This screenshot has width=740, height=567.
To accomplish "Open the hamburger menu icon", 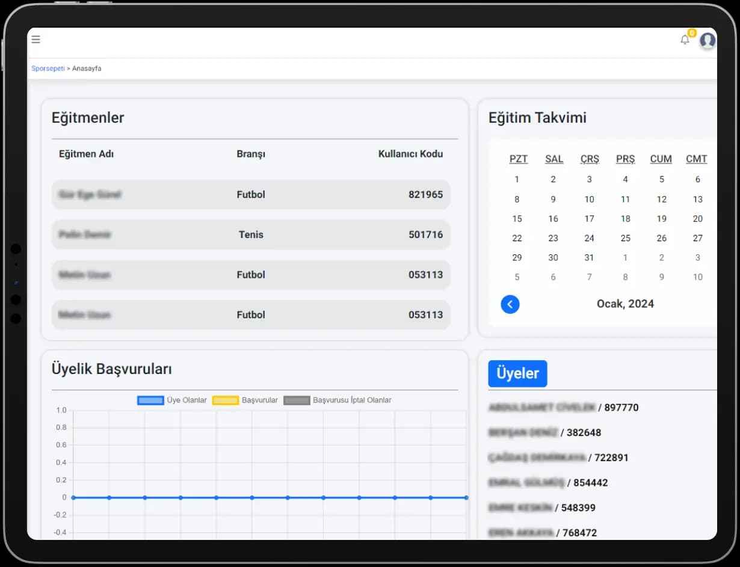I will pyautogui.click(x=36, y=40).
